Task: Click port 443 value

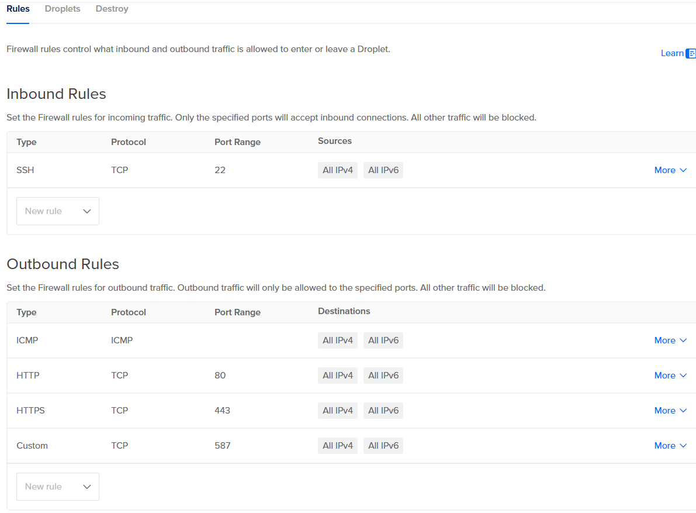Action: (223, 411)
